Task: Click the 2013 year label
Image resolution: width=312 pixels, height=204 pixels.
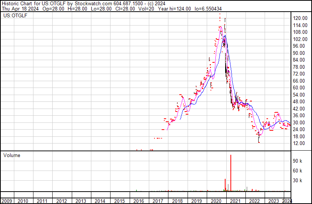Action: (81, 201)
